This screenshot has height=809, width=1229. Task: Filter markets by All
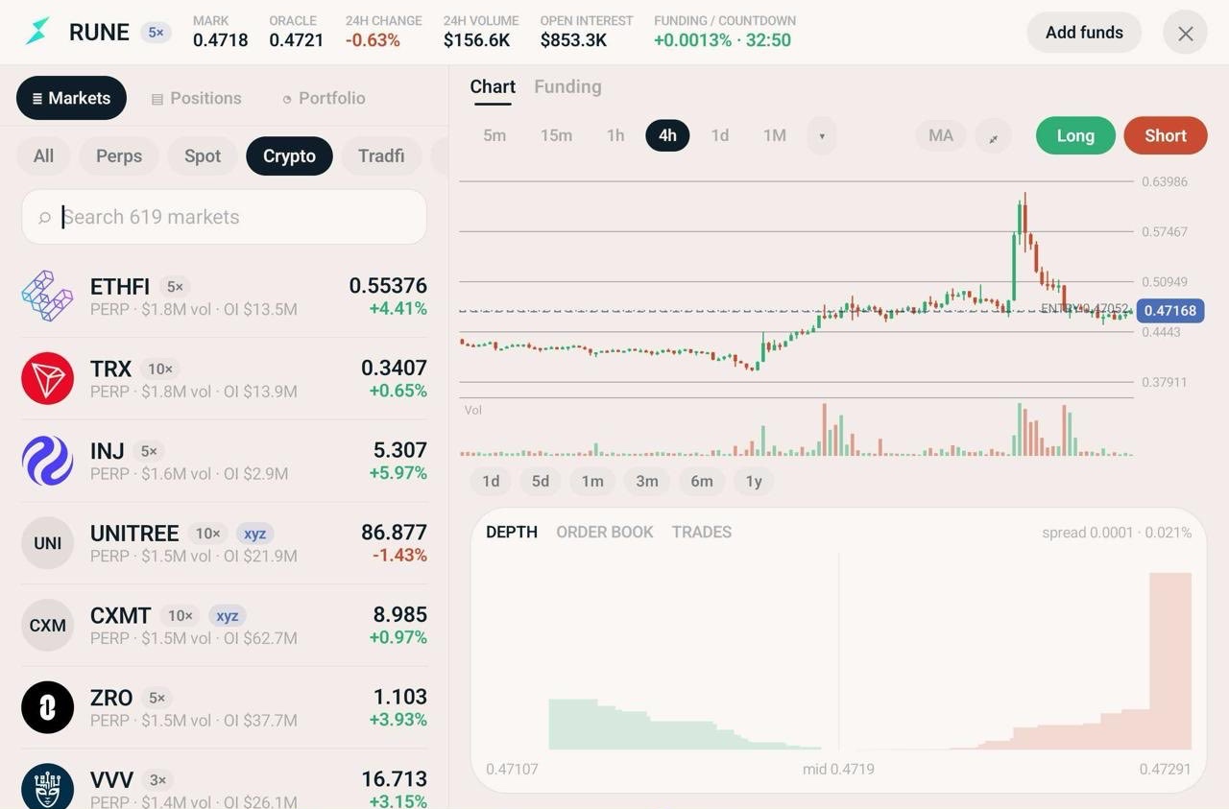tap(43, 155)
